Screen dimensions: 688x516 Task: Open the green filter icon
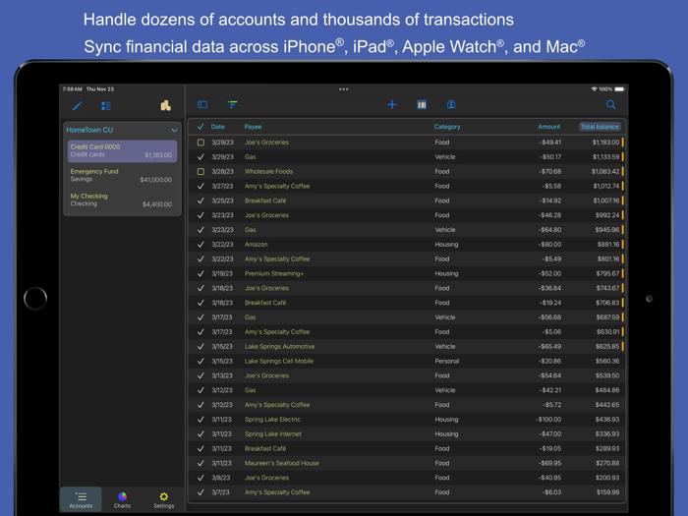click(232, 104)
